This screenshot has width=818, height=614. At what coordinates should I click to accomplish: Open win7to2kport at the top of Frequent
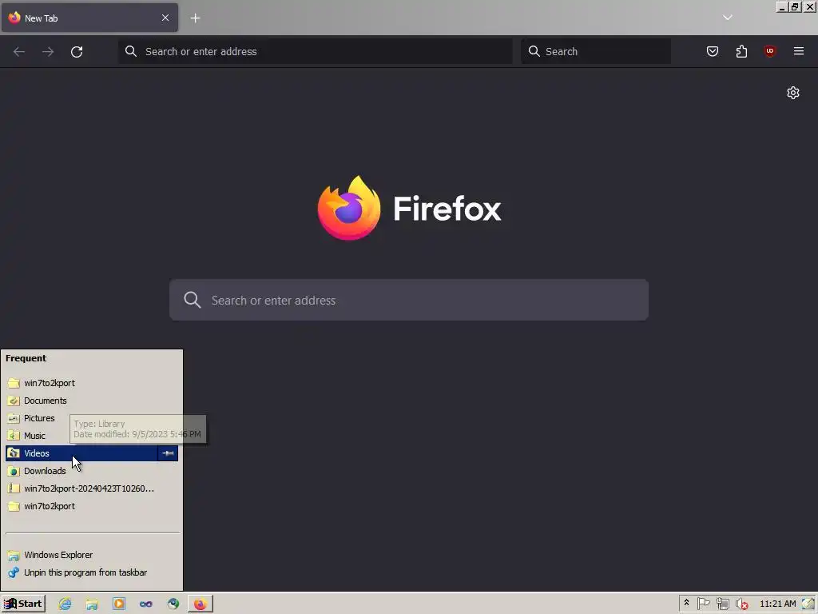(92, 383)
